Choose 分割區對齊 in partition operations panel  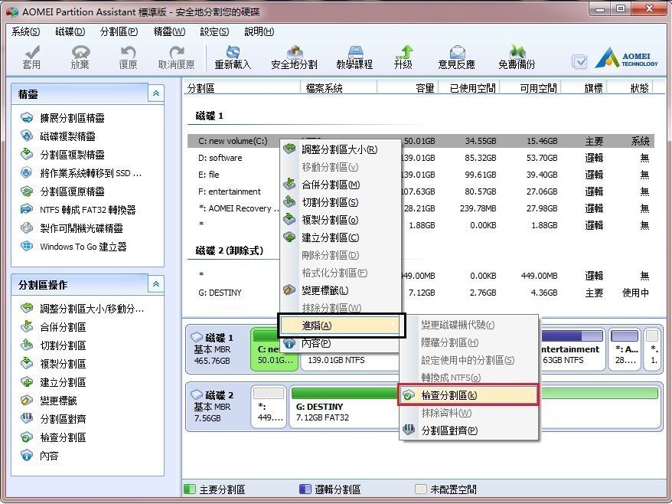[x=53, y=419]
